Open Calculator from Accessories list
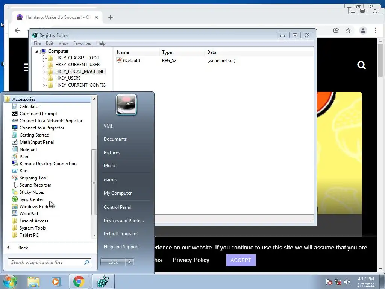385x289 pixels. click(29, 106)
